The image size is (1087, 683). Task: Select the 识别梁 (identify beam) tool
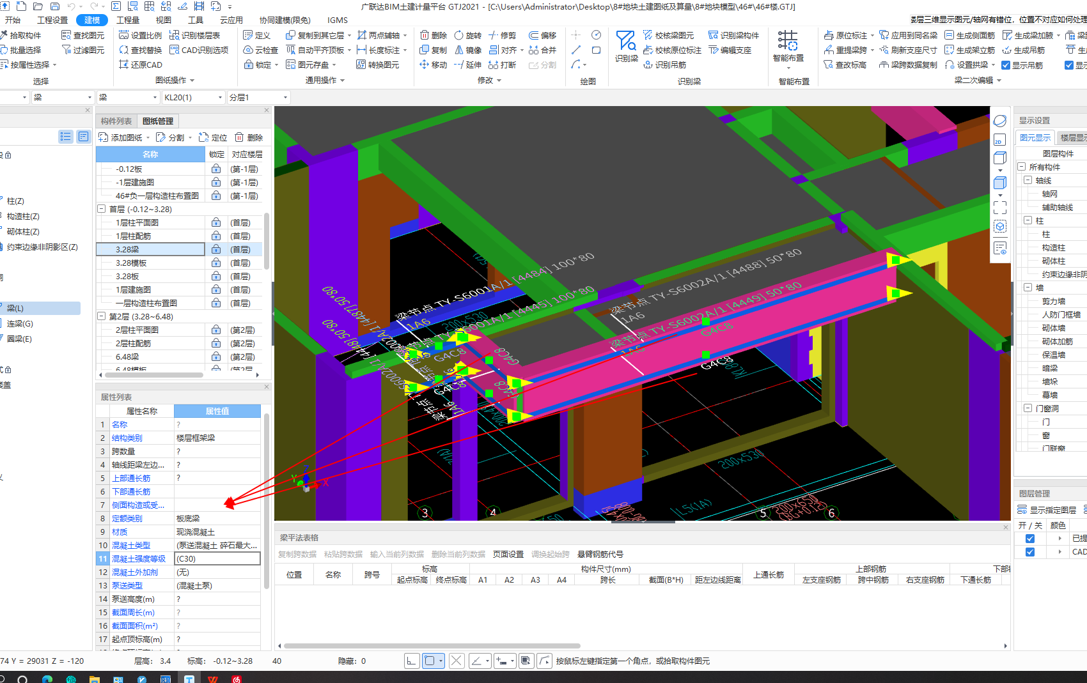pyautogui.click(x=626, y=46)
